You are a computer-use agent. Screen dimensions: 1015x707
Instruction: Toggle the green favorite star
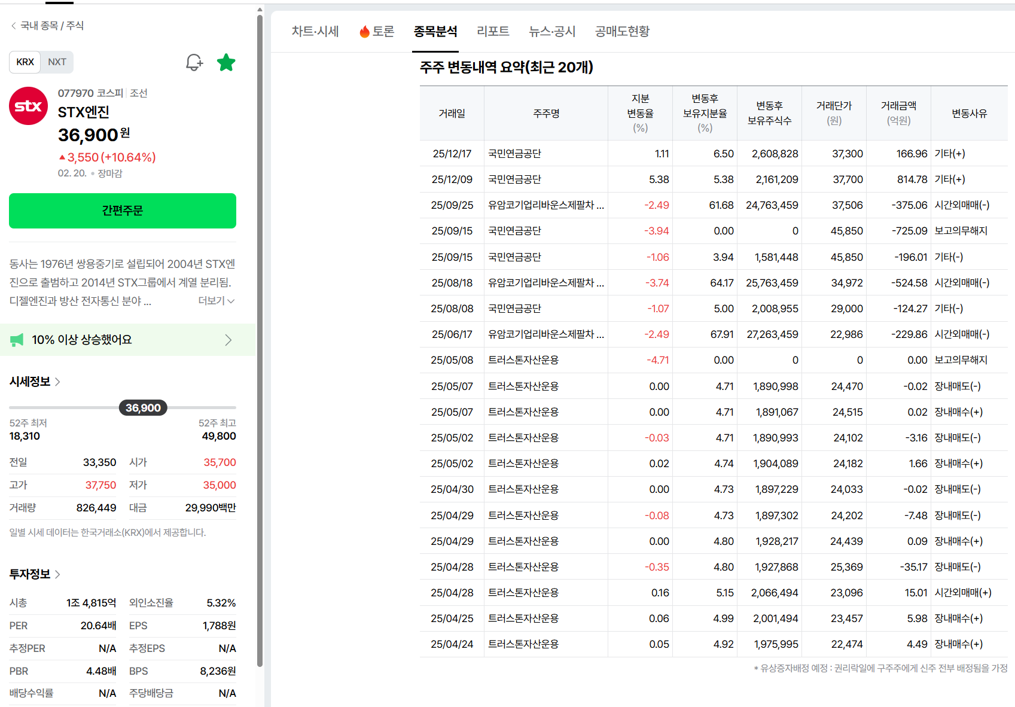pyautogui.click(x=226, y=62)
